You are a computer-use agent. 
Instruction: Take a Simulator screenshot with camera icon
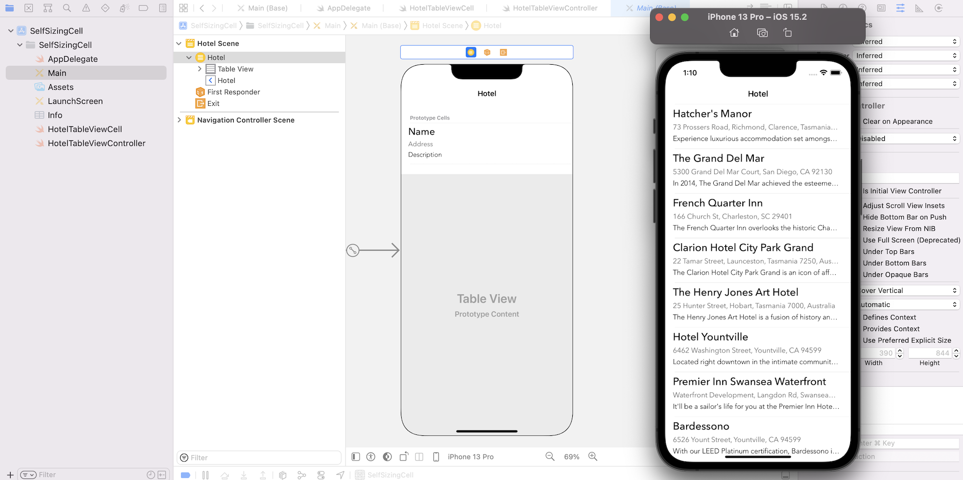pos(762,33)
